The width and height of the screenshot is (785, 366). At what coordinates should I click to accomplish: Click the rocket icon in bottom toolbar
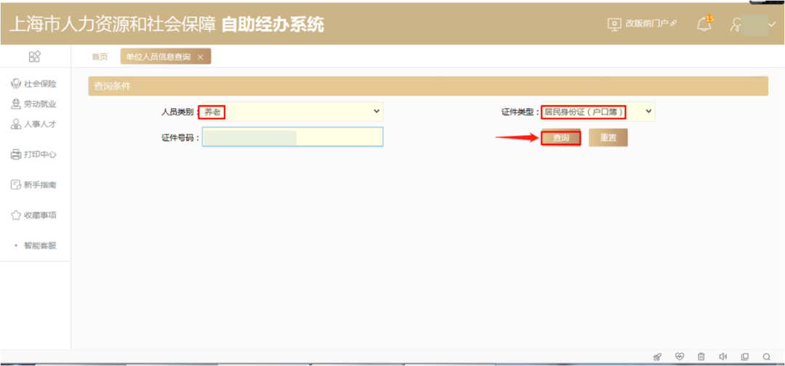point(657,357)
